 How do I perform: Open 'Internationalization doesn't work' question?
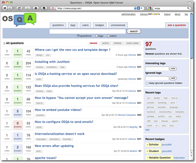click(x=60, y=134)
